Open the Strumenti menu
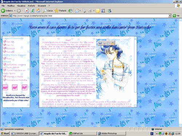 click(42, 6)
